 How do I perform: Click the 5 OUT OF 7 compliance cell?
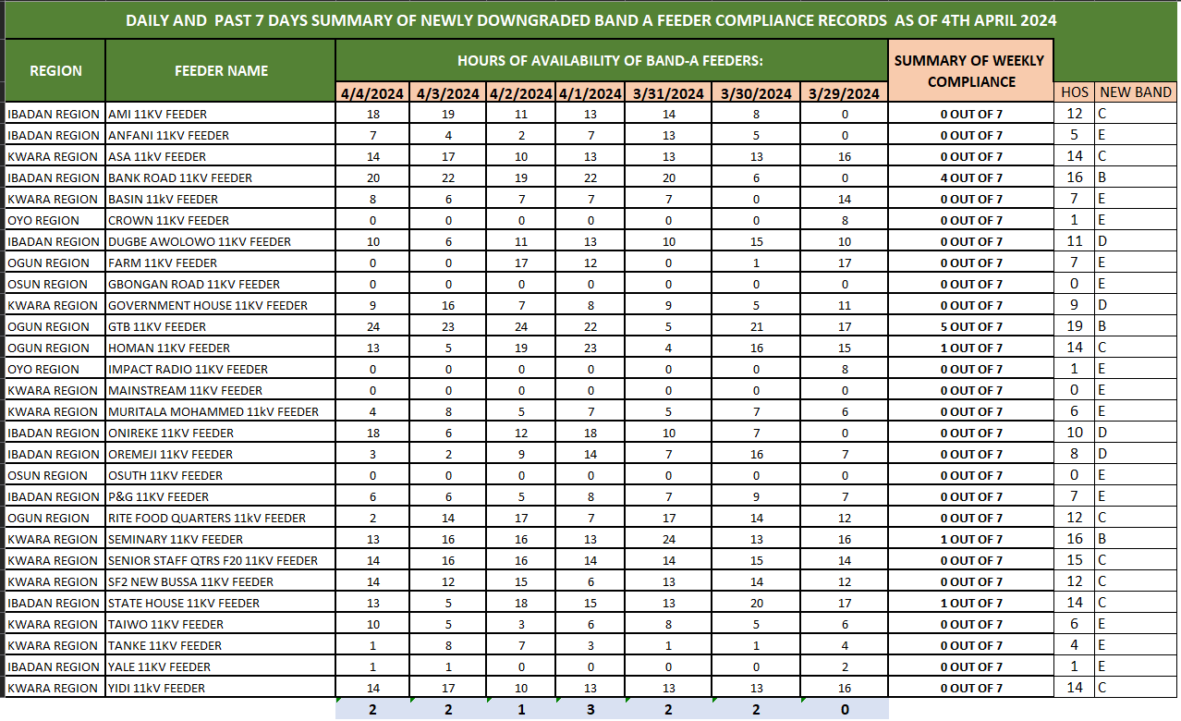(x=970, y=326)
